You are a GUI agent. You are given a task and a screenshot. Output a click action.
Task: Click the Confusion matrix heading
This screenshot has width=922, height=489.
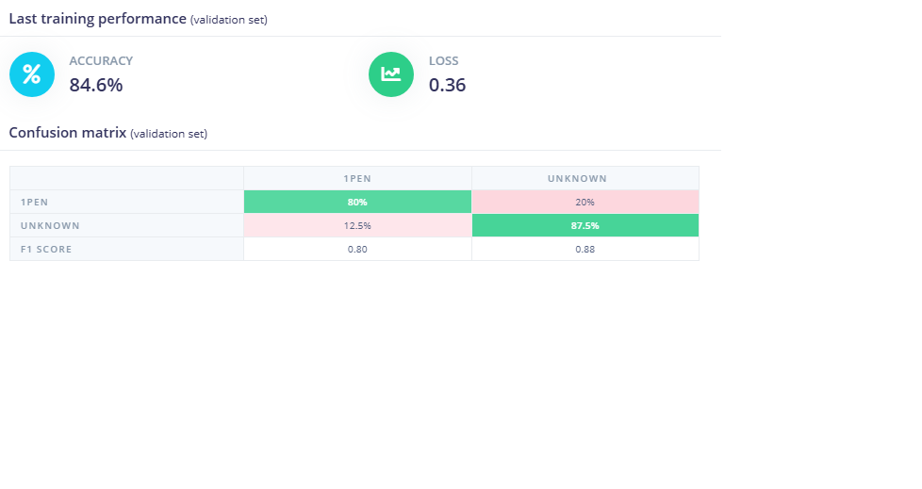(x=67, y=133)
